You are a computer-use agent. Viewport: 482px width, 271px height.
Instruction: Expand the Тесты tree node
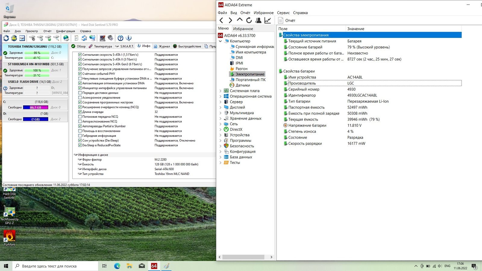[220, 163]
